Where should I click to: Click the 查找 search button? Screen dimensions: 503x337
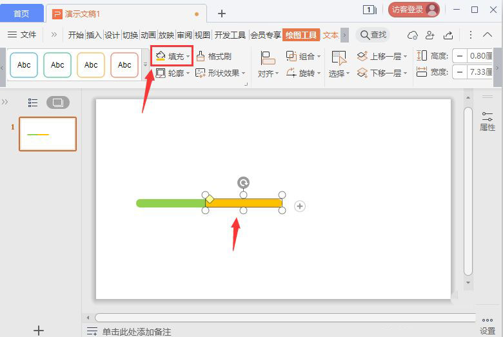click(373, 35)
